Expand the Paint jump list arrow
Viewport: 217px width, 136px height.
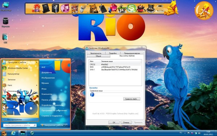(37, 85)
